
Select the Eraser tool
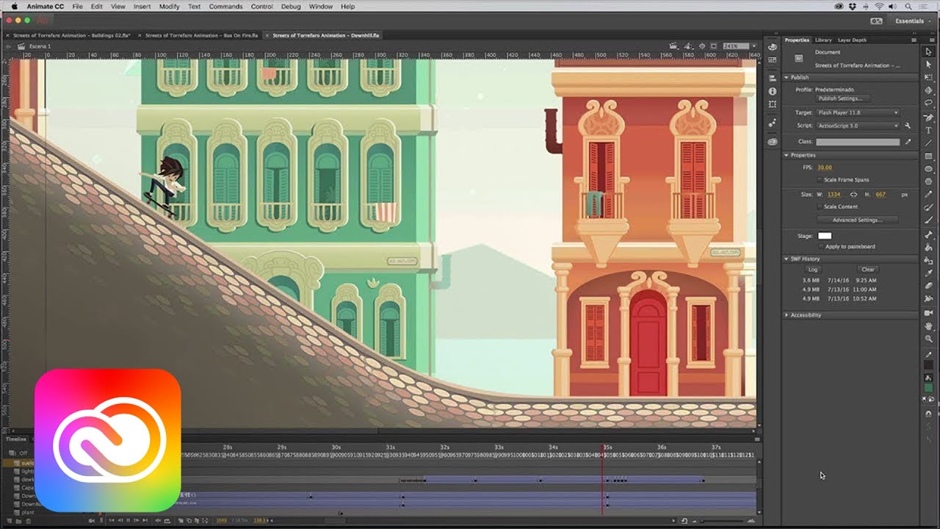[x=928, y=286]
